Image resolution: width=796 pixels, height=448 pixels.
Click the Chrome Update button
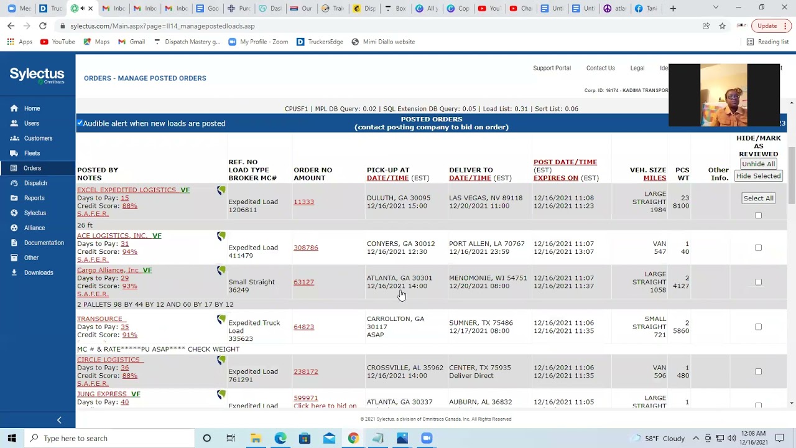click(770, 26)
